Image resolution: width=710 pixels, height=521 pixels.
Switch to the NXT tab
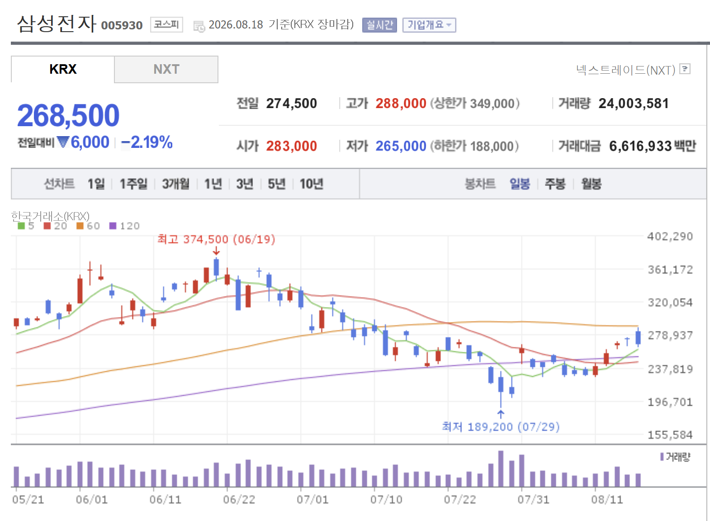point(166,69)
